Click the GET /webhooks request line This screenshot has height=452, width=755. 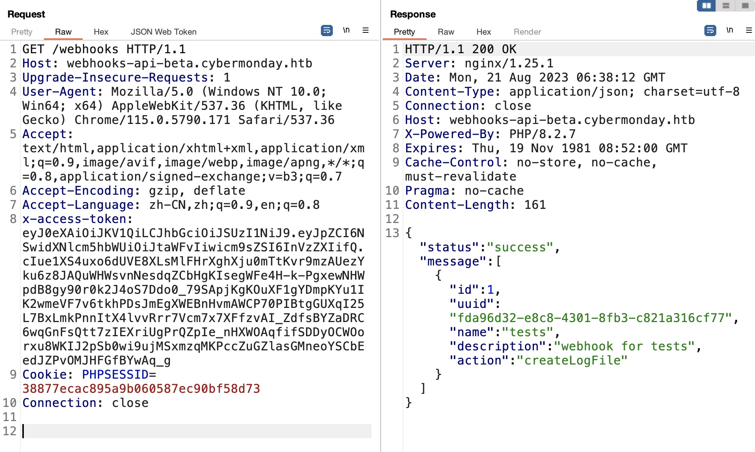click(x=104, y=49)
